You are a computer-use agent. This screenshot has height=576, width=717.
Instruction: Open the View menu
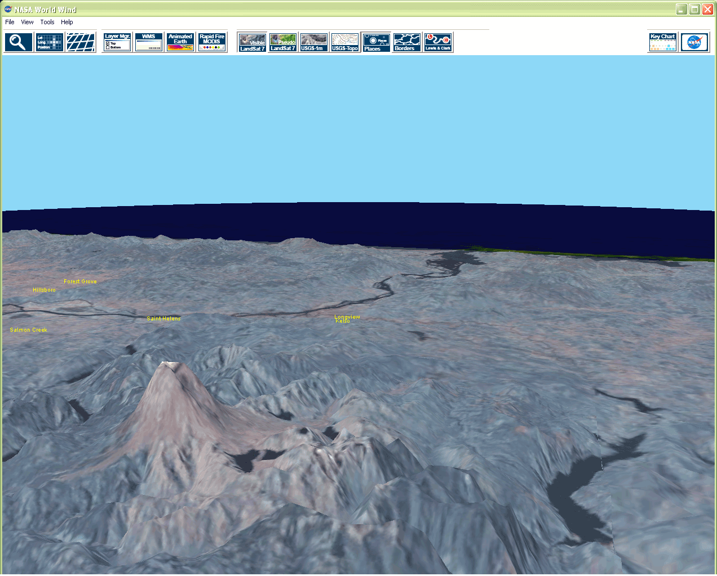coord(27,22)
